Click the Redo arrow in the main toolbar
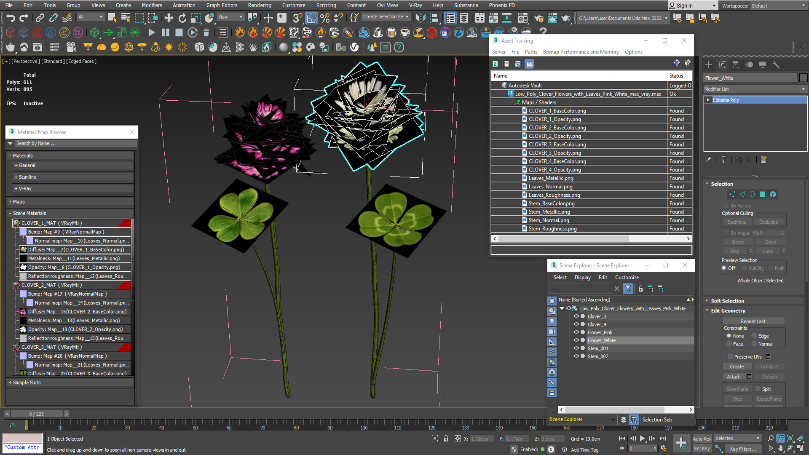The width and height of the screenshot is (809, 455). tap(24, 18)
